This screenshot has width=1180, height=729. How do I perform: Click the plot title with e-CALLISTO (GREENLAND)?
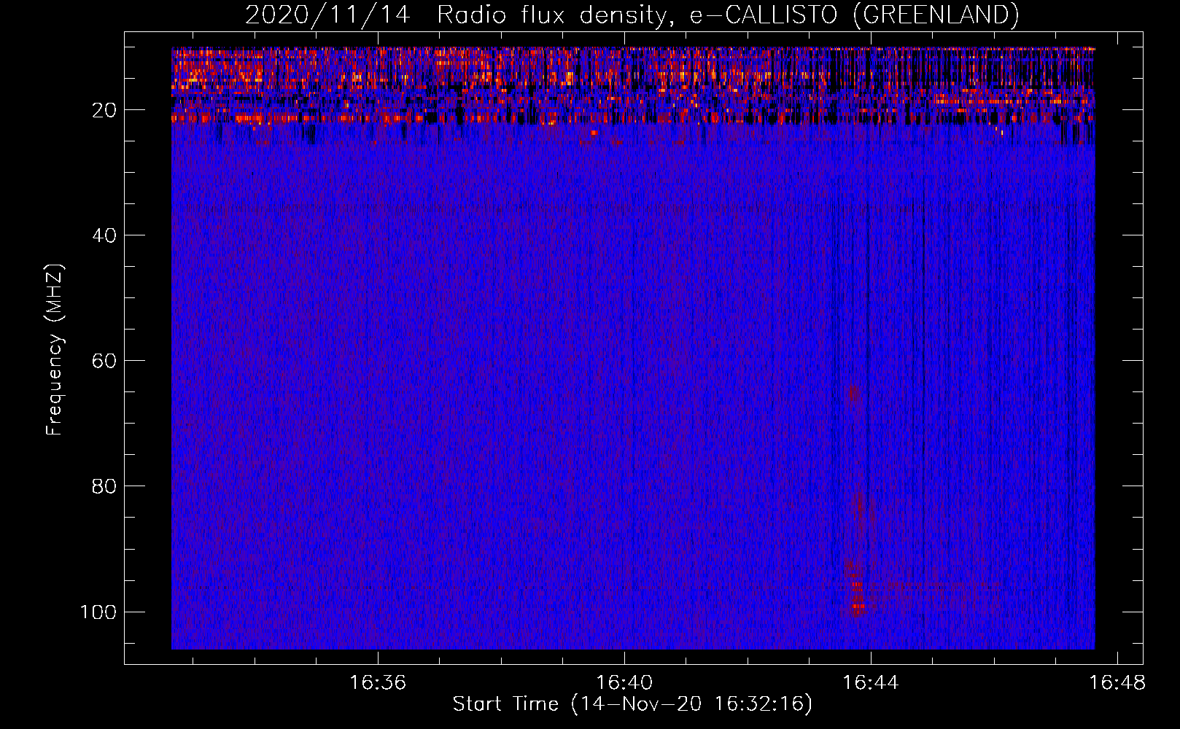click(632, 15)
